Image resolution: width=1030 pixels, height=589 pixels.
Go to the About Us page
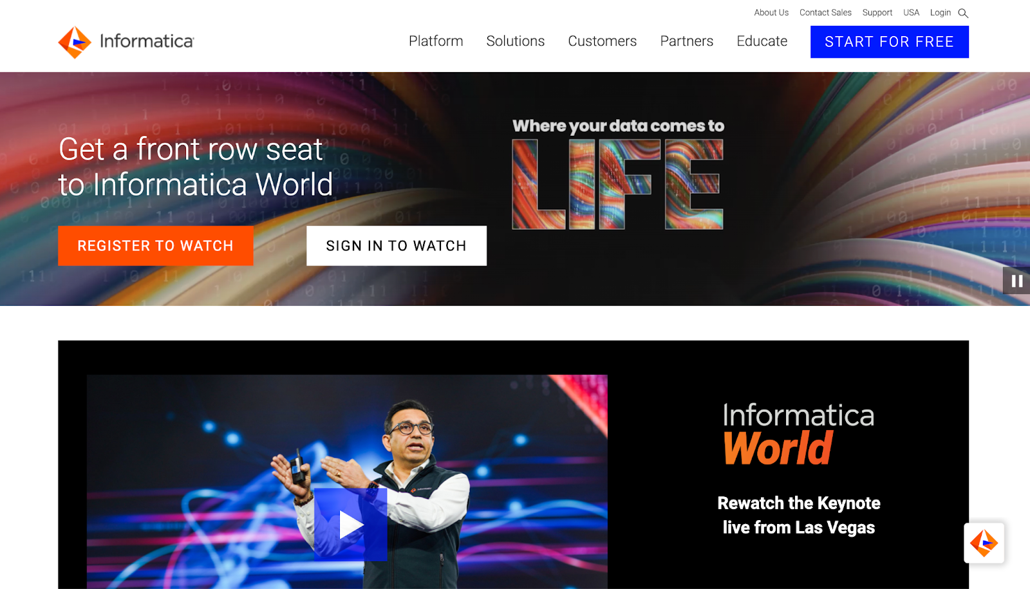pos(771,12)
